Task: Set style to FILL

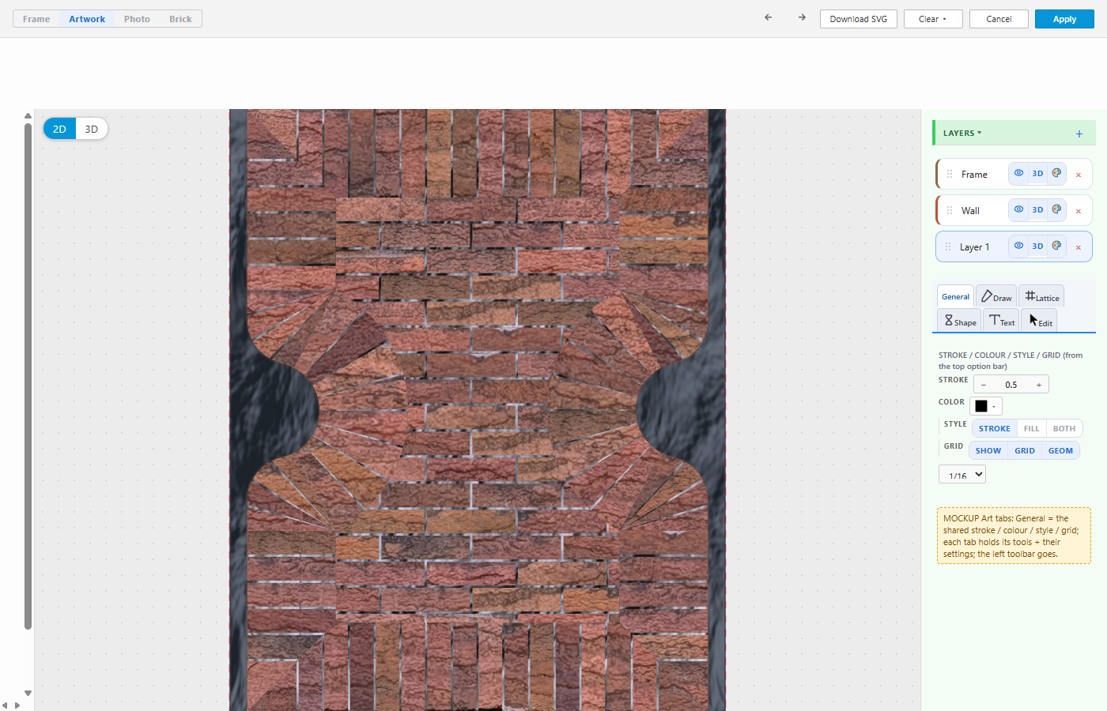Action: (1031, 428)
